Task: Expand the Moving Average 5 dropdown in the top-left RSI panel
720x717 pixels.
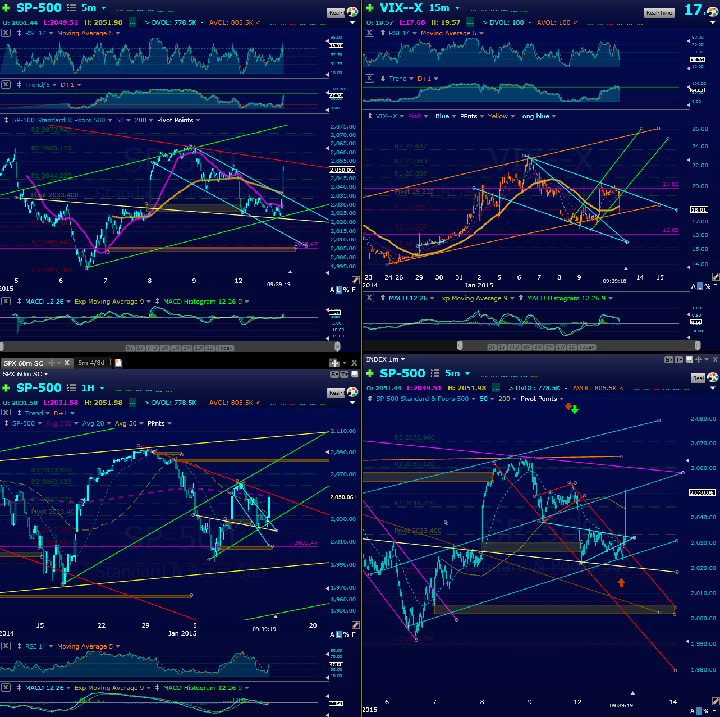Action: [118, 33]
